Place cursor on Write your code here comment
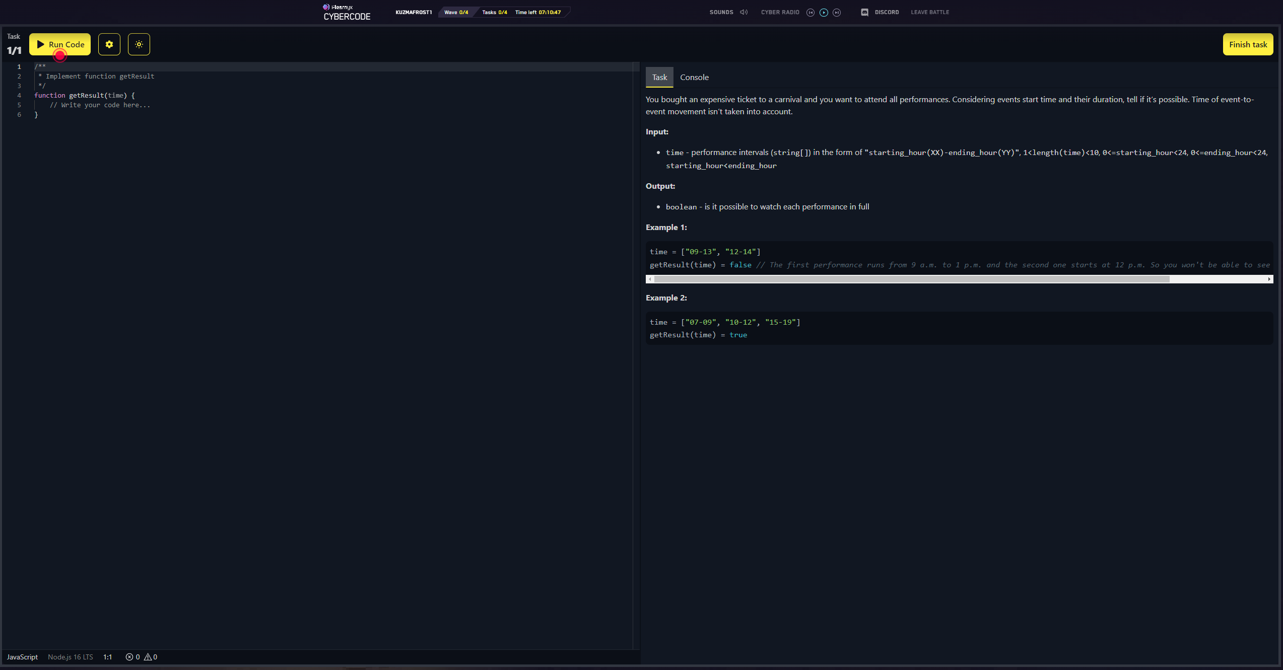 100,105
